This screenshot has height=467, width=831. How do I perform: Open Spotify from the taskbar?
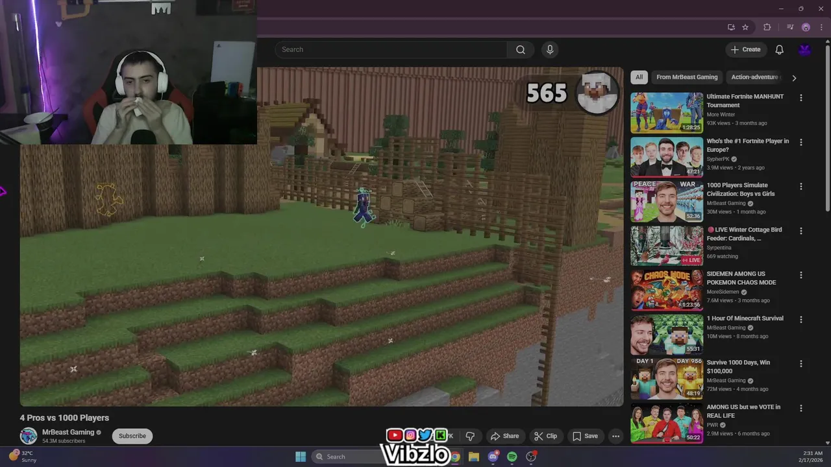point(512,457)
